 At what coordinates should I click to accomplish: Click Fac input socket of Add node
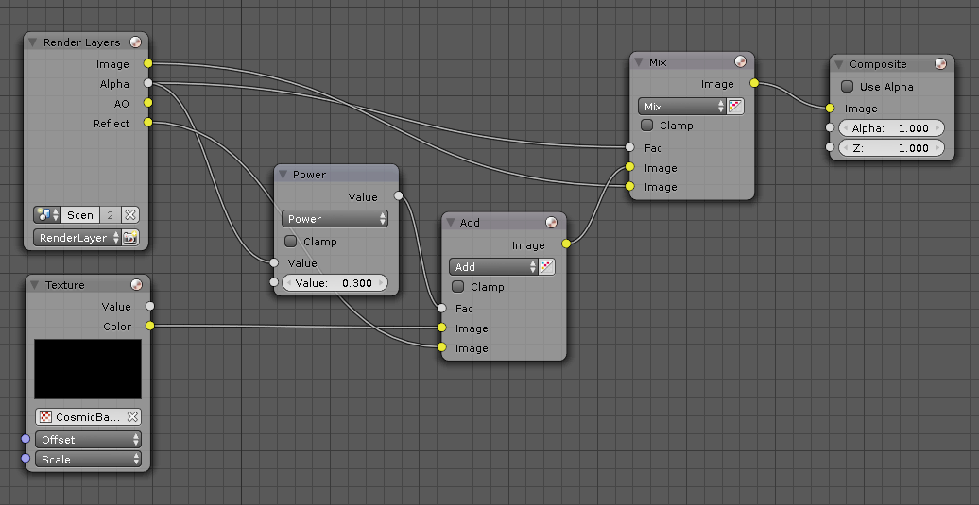click(442, 308)
